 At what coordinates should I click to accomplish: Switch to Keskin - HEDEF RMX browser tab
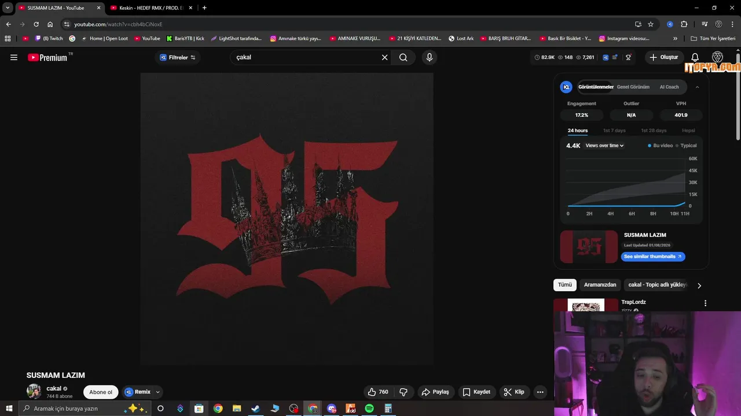click(x=151, y=8)
